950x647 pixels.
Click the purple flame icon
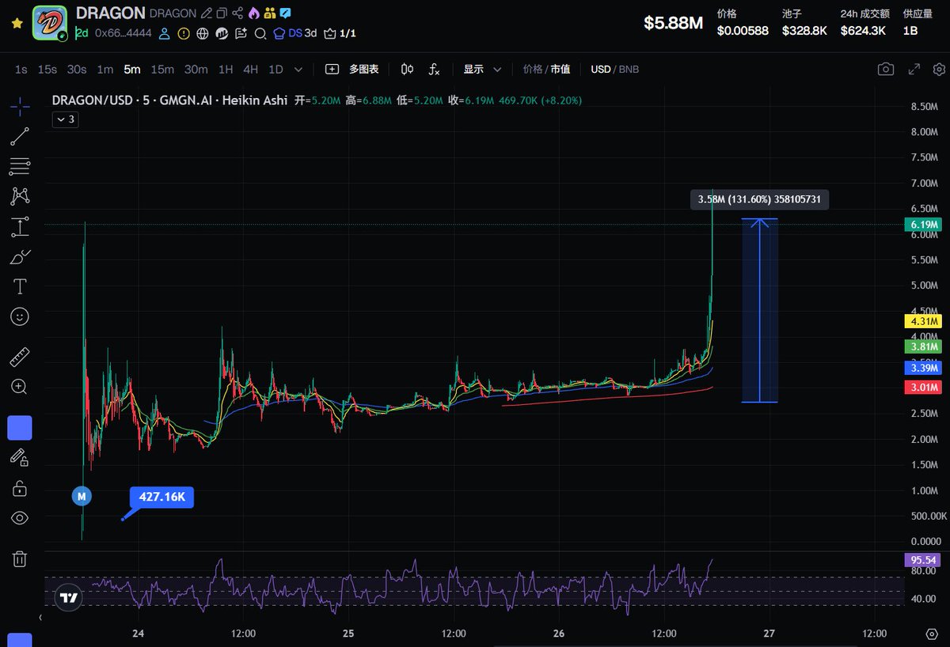click(x=253, y=13)
